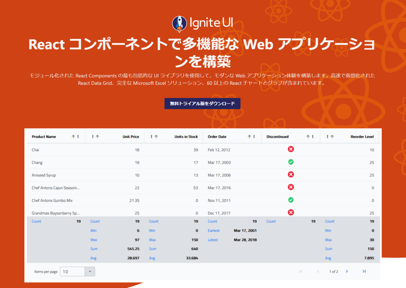
Task: Click Reorder Level column header label
Action: 362,137
